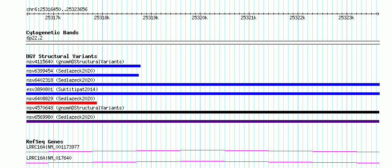
Task: Open the purple nsv6569980 variant bar
Action: click(203, 121)
